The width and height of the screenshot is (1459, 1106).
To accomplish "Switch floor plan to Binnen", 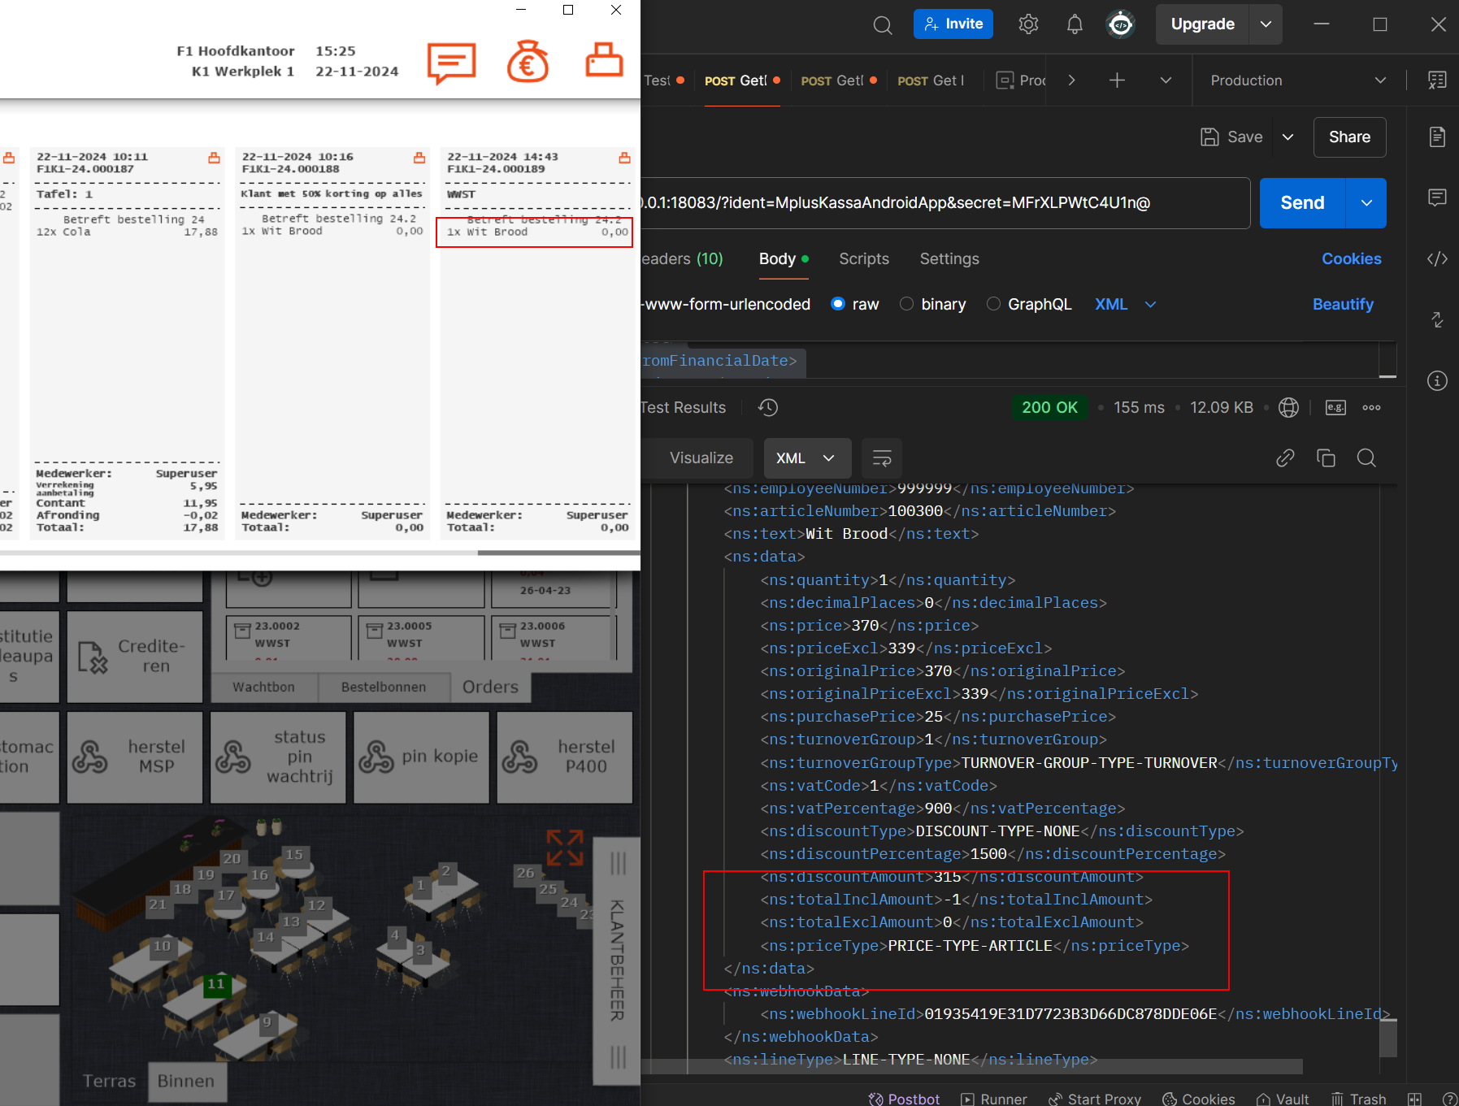I will (186, 1081).
